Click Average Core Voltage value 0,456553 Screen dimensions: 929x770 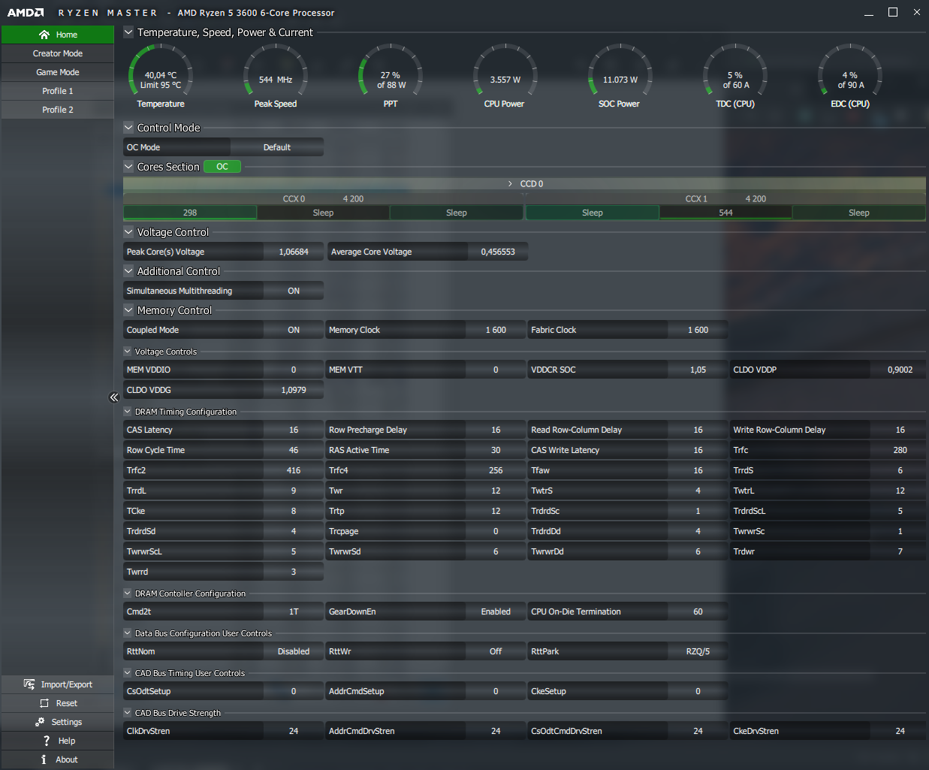498,252
